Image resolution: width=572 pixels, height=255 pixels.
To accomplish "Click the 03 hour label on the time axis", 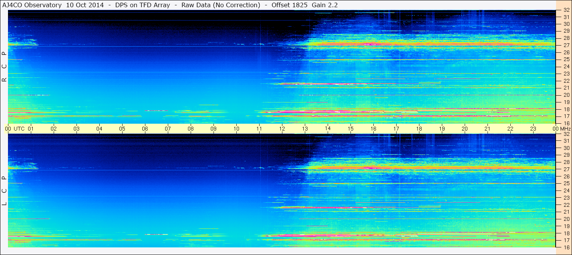I will (x=76, y=129).
